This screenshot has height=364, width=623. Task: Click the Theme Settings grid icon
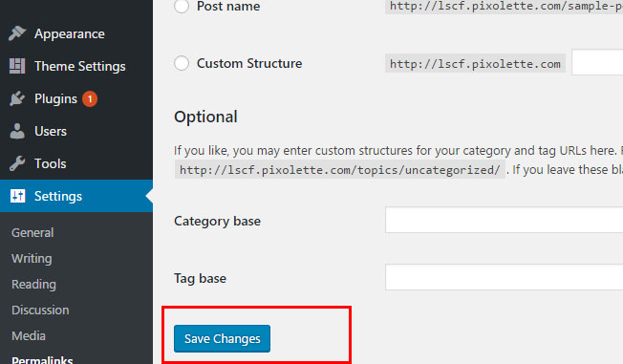17,66
